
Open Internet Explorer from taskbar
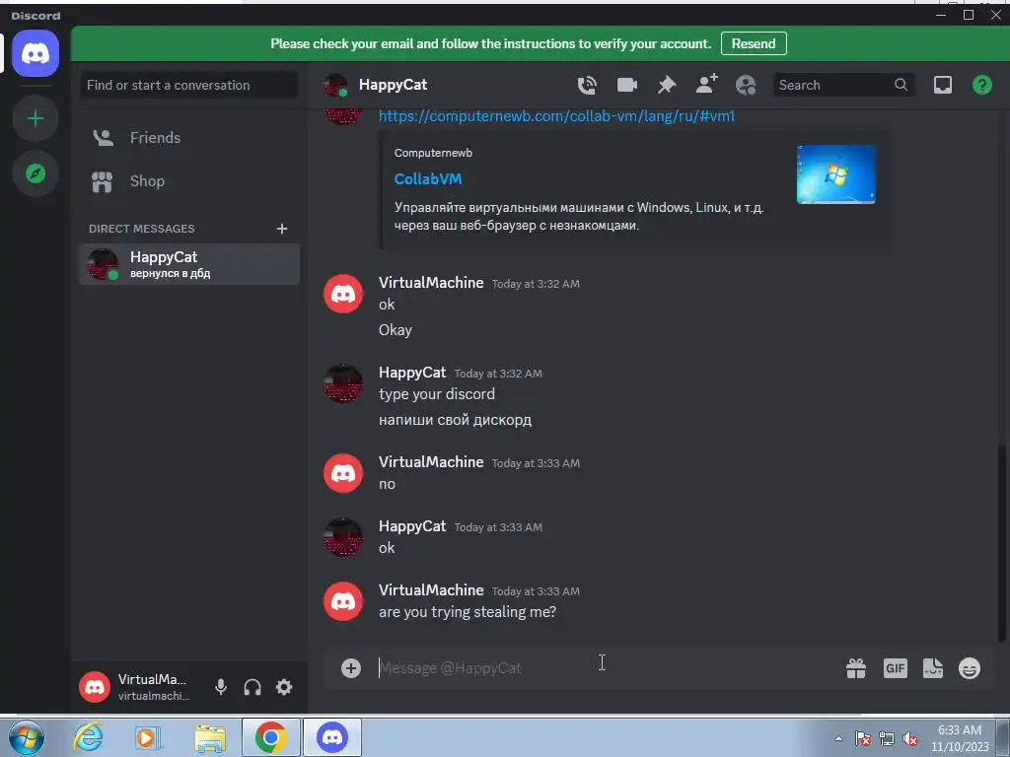[88, 737]
